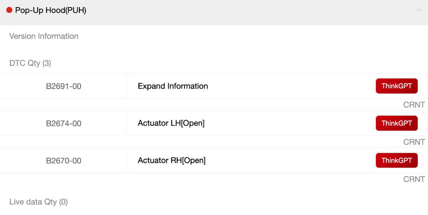This screenshot has width=428, height=215.
Task: Select fault code B2674-00
Action: click(64, 124)
